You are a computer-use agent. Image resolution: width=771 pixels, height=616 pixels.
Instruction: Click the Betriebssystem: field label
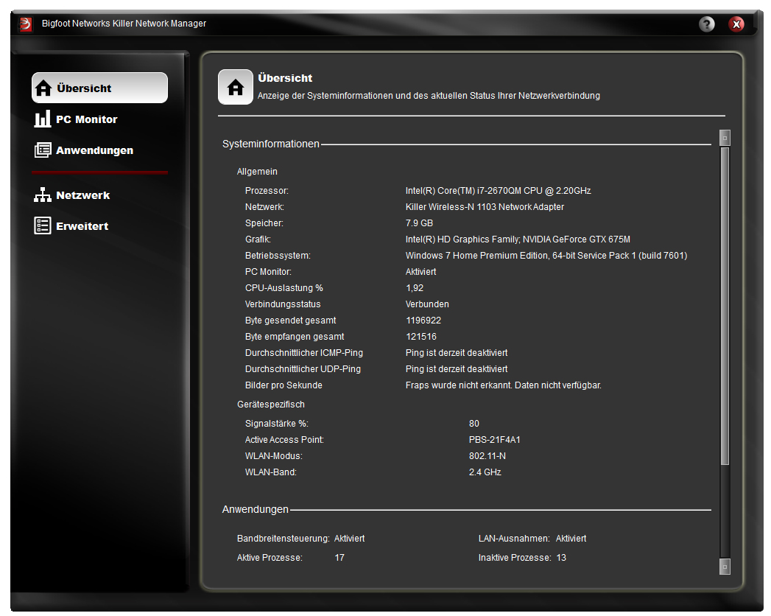pyautogui.click(x=278, y=256)
